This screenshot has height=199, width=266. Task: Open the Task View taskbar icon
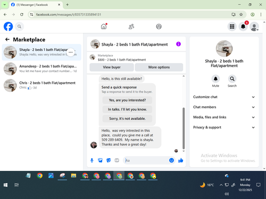(16, 185)
